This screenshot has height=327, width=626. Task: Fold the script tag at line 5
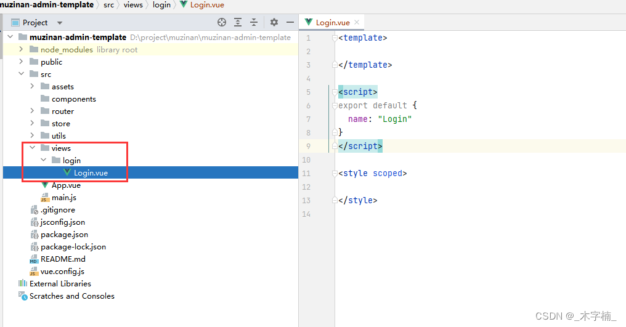pos(335,92)
